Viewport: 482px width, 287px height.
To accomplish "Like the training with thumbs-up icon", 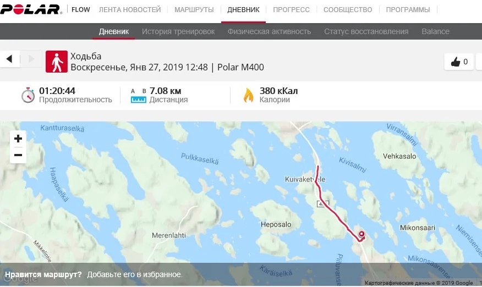I will [x=459, y=62].
